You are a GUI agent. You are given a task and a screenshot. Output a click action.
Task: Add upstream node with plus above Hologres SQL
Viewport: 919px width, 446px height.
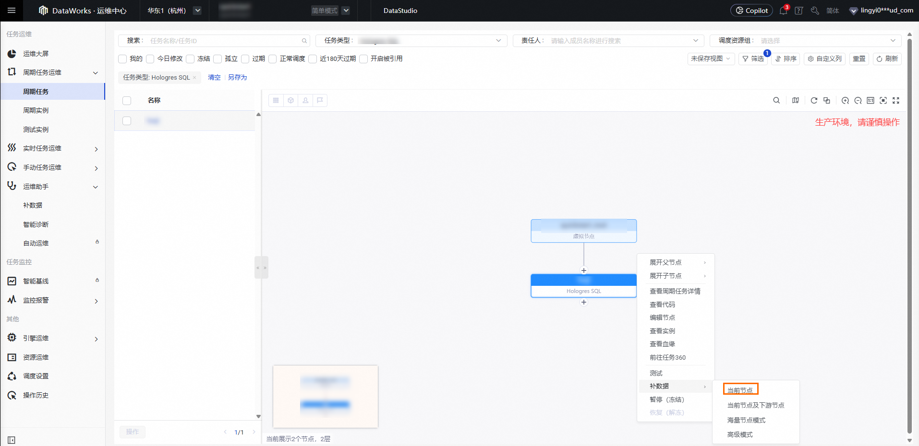(584, 270)
